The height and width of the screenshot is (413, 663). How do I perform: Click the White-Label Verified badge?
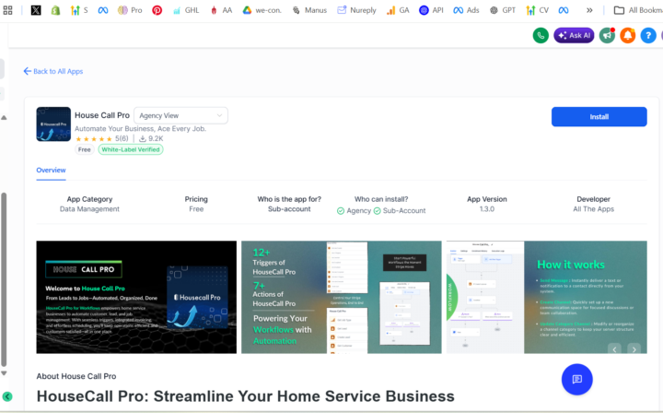point(130,149)
